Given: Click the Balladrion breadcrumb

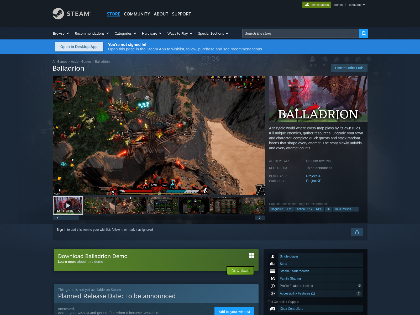Looking at the screenshot, I should (102, 62).
